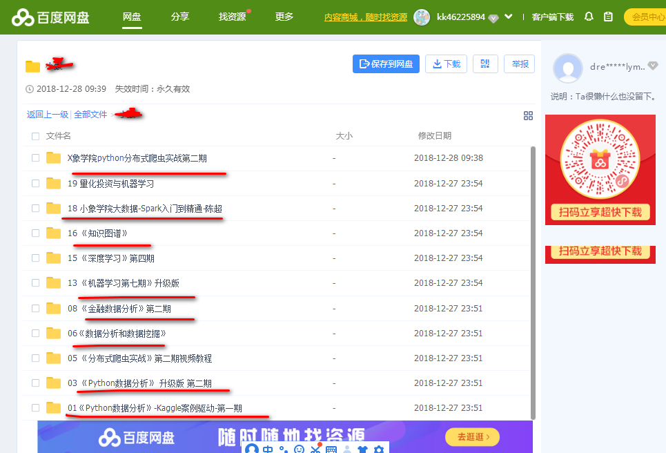Report the share with 举报

click(520, 64)
